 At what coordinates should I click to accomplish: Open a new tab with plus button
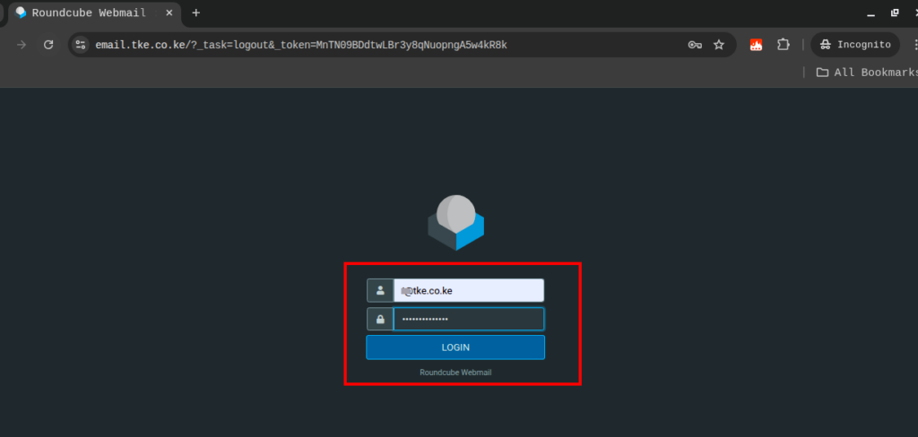pos(196,13)
